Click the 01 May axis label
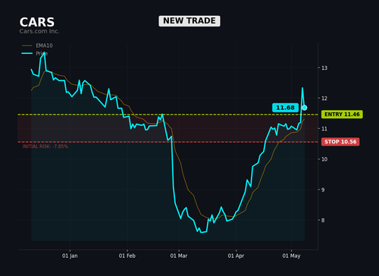 (x=291, y=256)
